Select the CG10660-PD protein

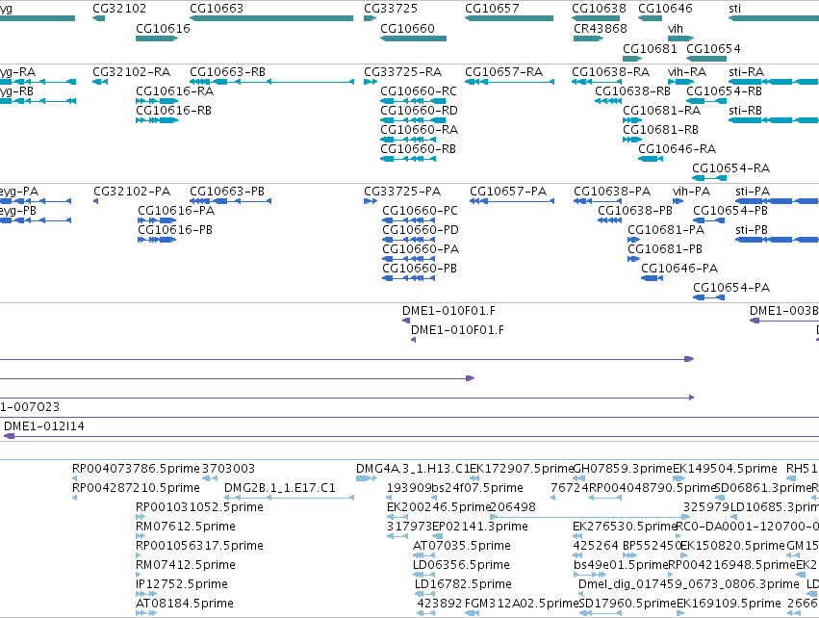pos(408,240)
